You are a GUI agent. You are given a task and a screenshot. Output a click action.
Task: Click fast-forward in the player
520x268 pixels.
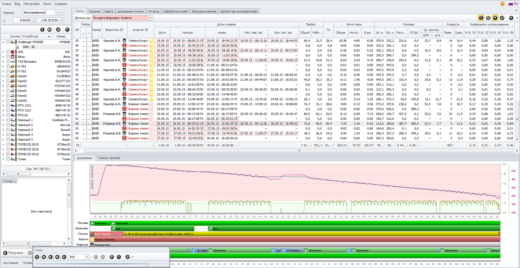[57, 257]
